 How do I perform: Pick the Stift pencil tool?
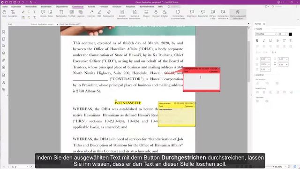[x=99, y=14]
